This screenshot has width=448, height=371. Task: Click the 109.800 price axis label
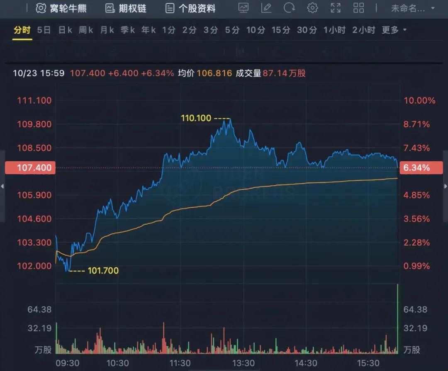coord(34,124)
